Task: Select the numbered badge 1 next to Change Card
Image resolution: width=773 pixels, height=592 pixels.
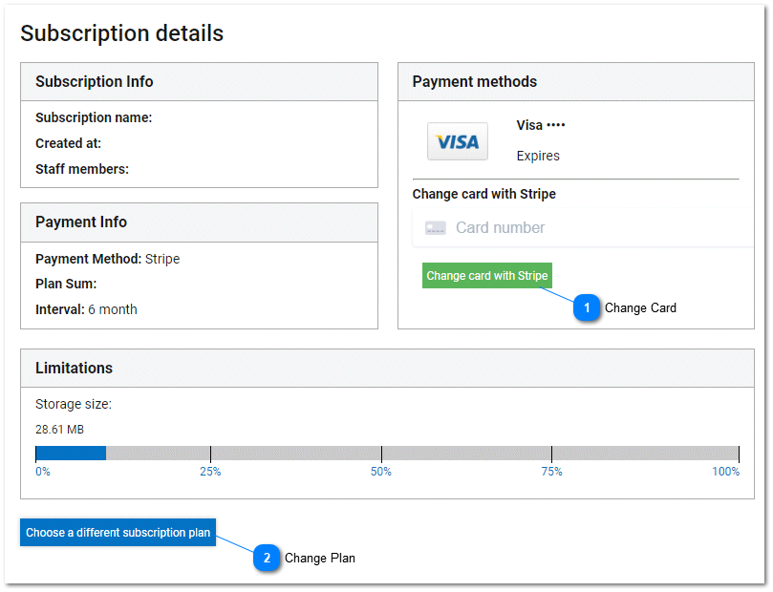Action: (x=587, y=307)
